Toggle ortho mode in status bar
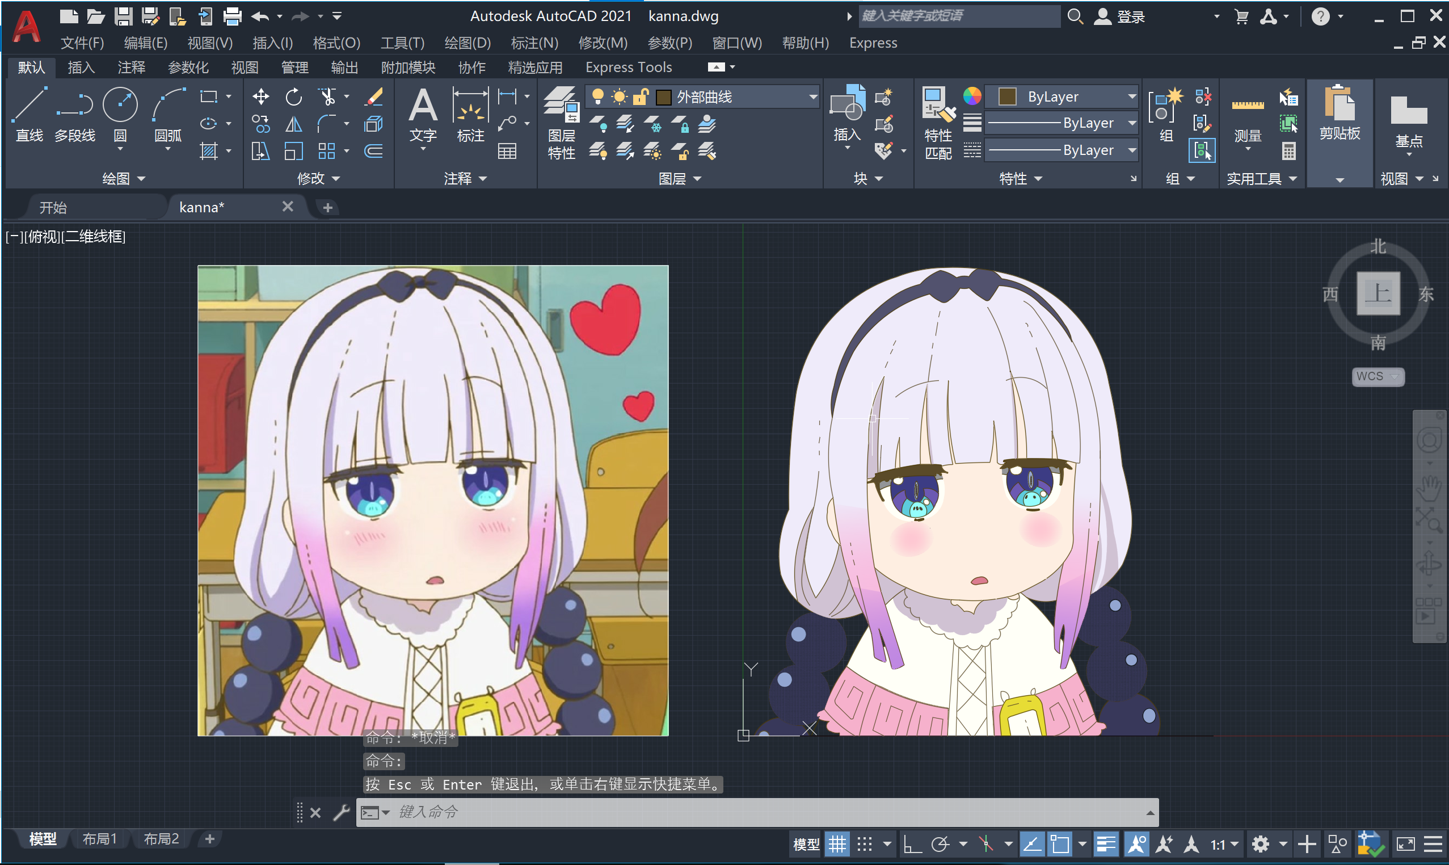Image resolution: width=1449 pixels, height=865 pixels. pos(912,844)
